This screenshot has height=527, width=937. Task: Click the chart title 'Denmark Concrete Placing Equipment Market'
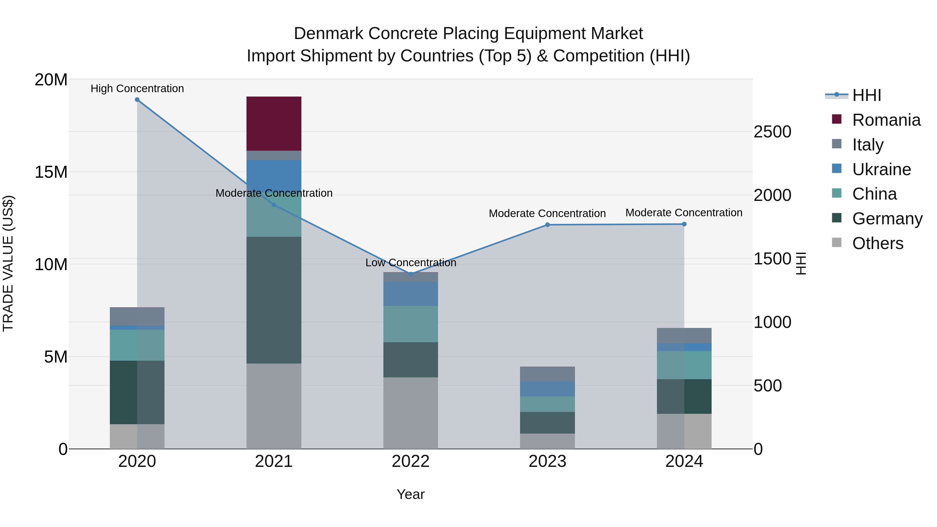[468, 34]
